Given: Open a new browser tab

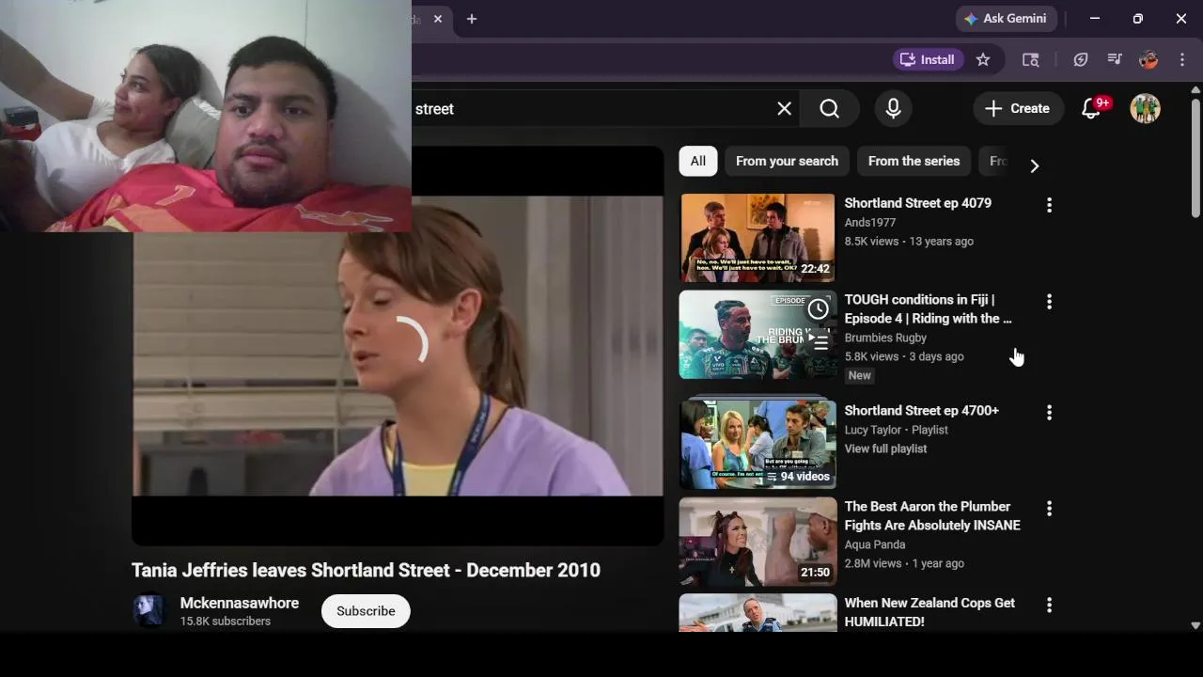Looking at the screenshot, I should click(x=472, y=19).
